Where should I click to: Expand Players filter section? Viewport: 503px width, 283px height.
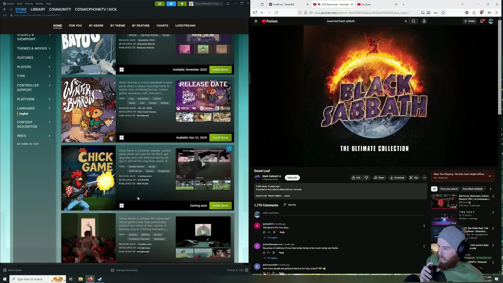(x=34, y=67)
